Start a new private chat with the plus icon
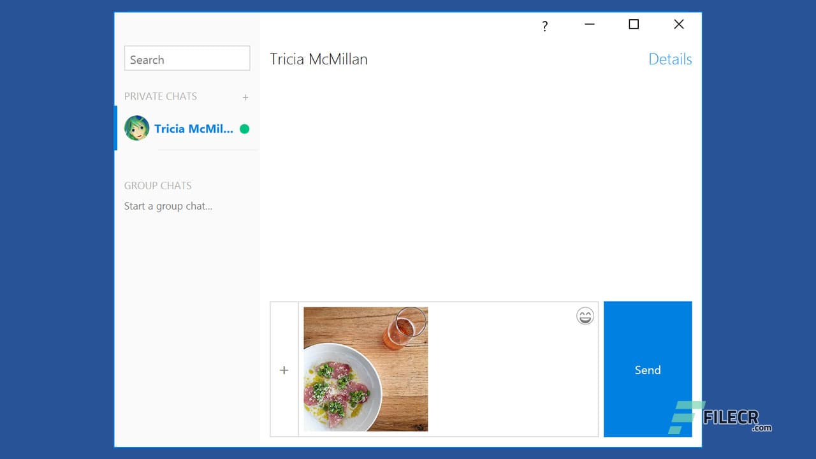This screenshot has width=816, height=459. (245, 97)
